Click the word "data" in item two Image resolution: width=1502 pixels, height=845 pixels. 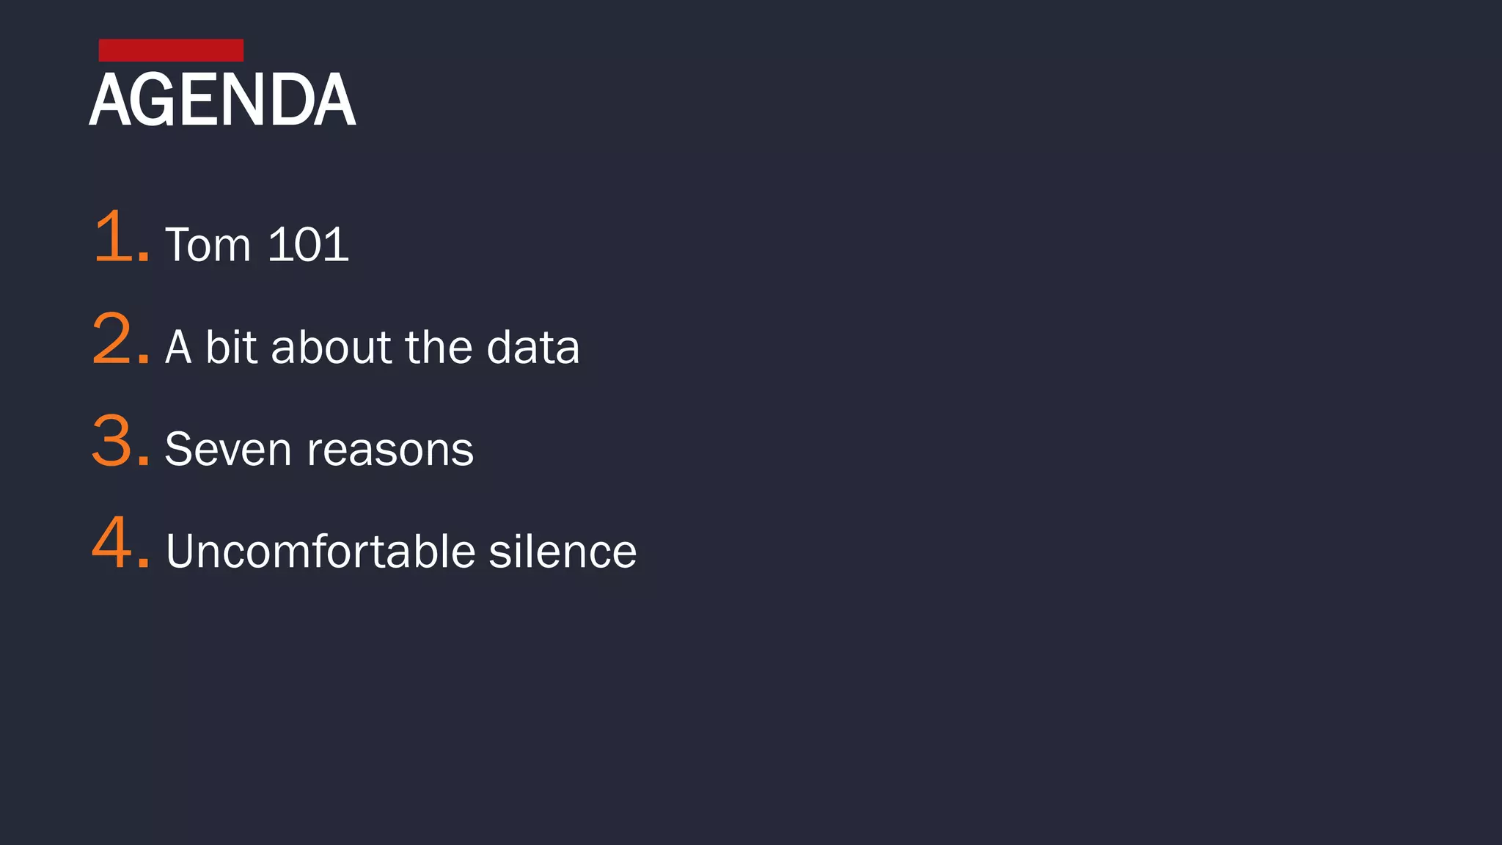pyautogui.click(x=533, y=347)
